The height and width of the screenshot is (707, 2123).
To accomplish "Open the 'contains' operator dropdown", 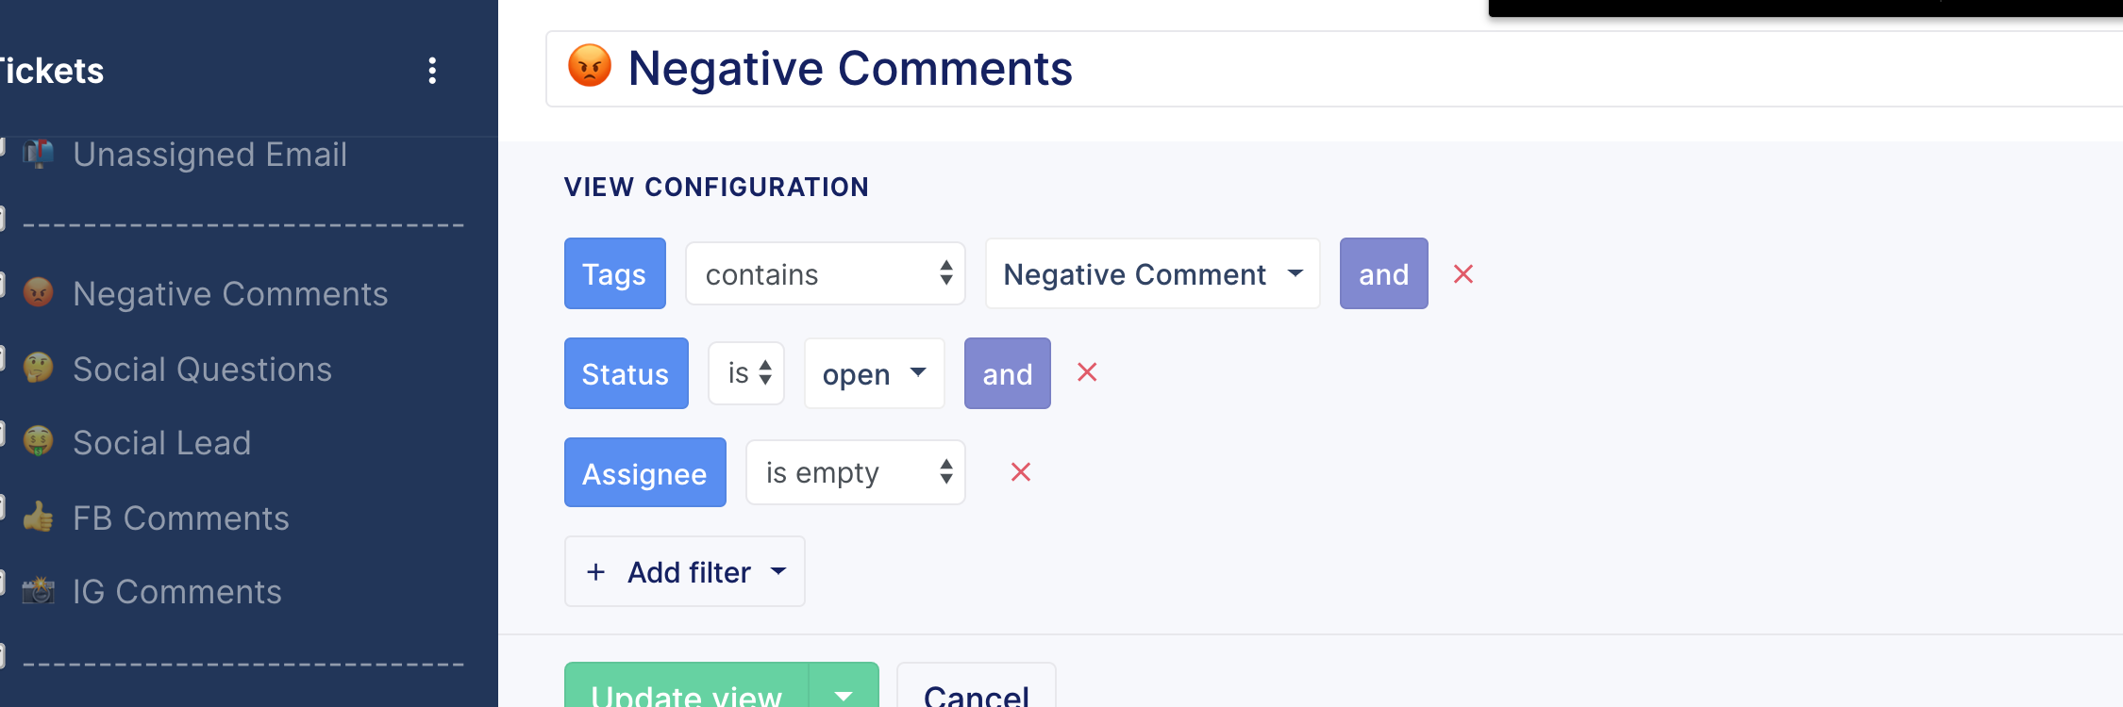I will tap(825, 273).
